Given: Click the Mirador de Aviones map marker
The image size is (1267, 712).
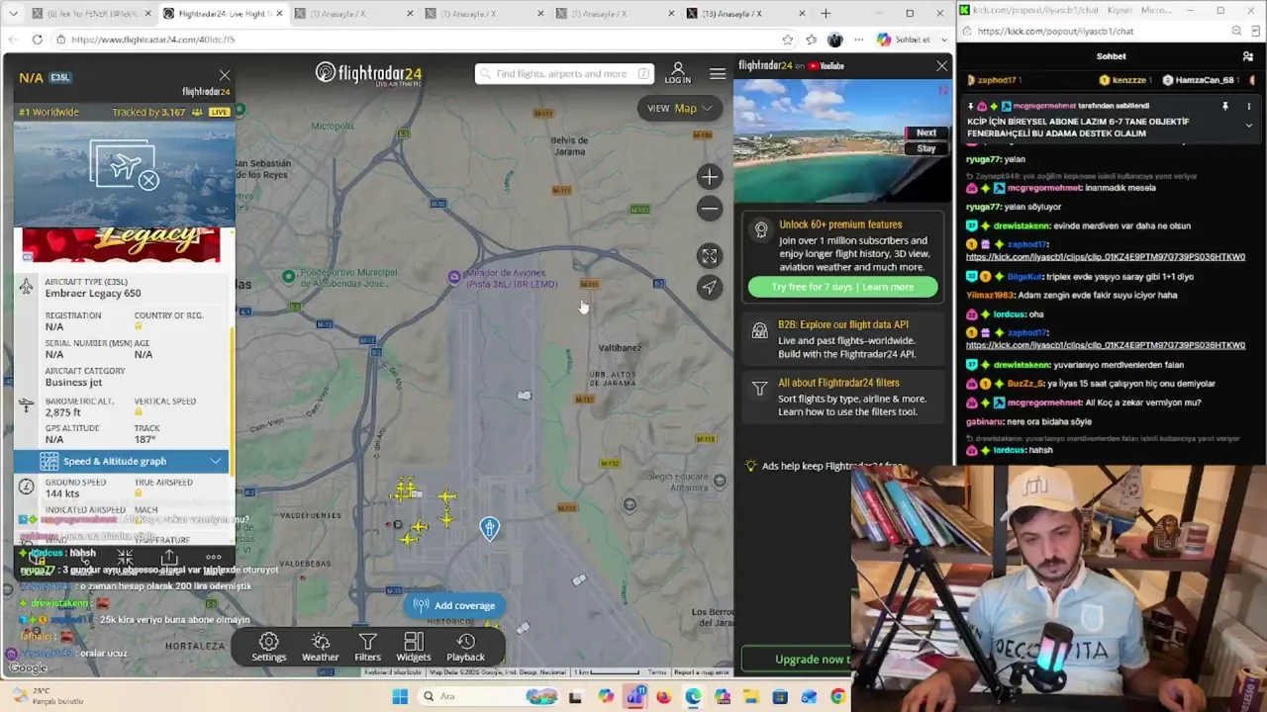Looking at the screenshot, I should [454, 276].
